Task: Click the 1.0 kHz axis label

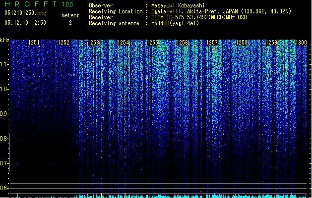Action: point(4,89)
